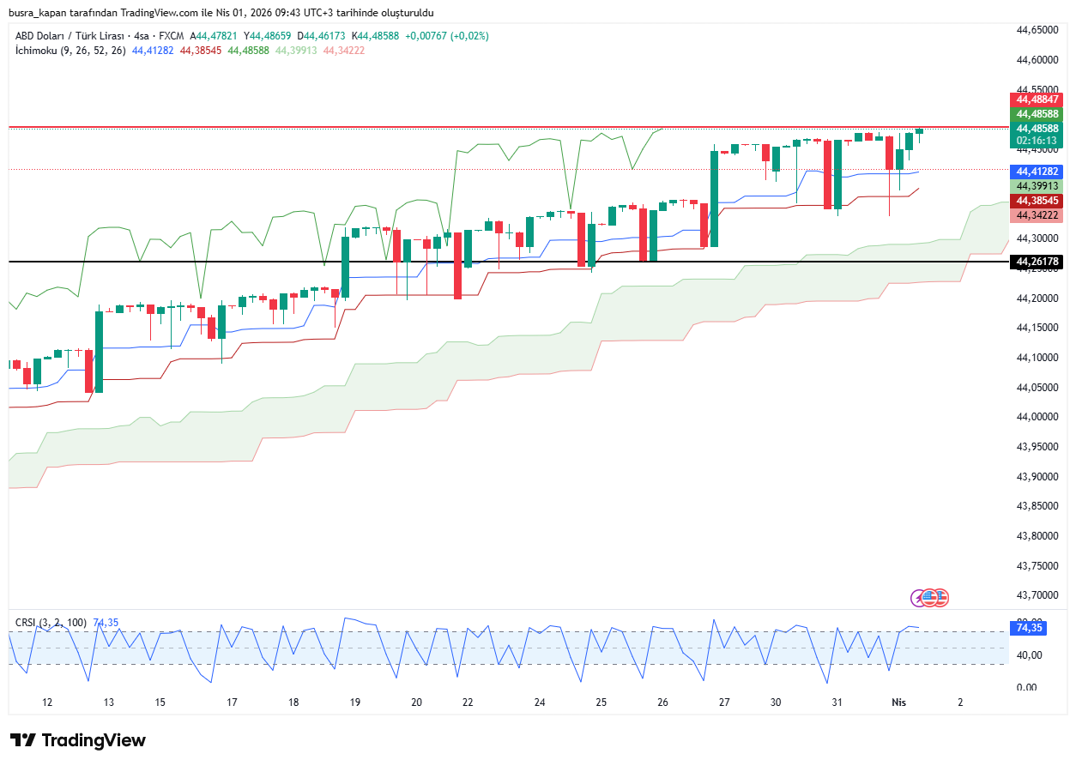Click the "Nis" month marker on time axis
The height and width of the screenshot is (766, 1076).
[898, 702]
